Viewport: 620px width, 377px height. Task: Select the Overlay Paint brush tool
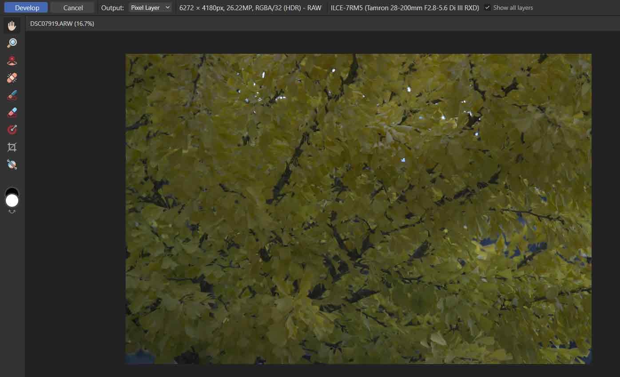tap(12, 95)
